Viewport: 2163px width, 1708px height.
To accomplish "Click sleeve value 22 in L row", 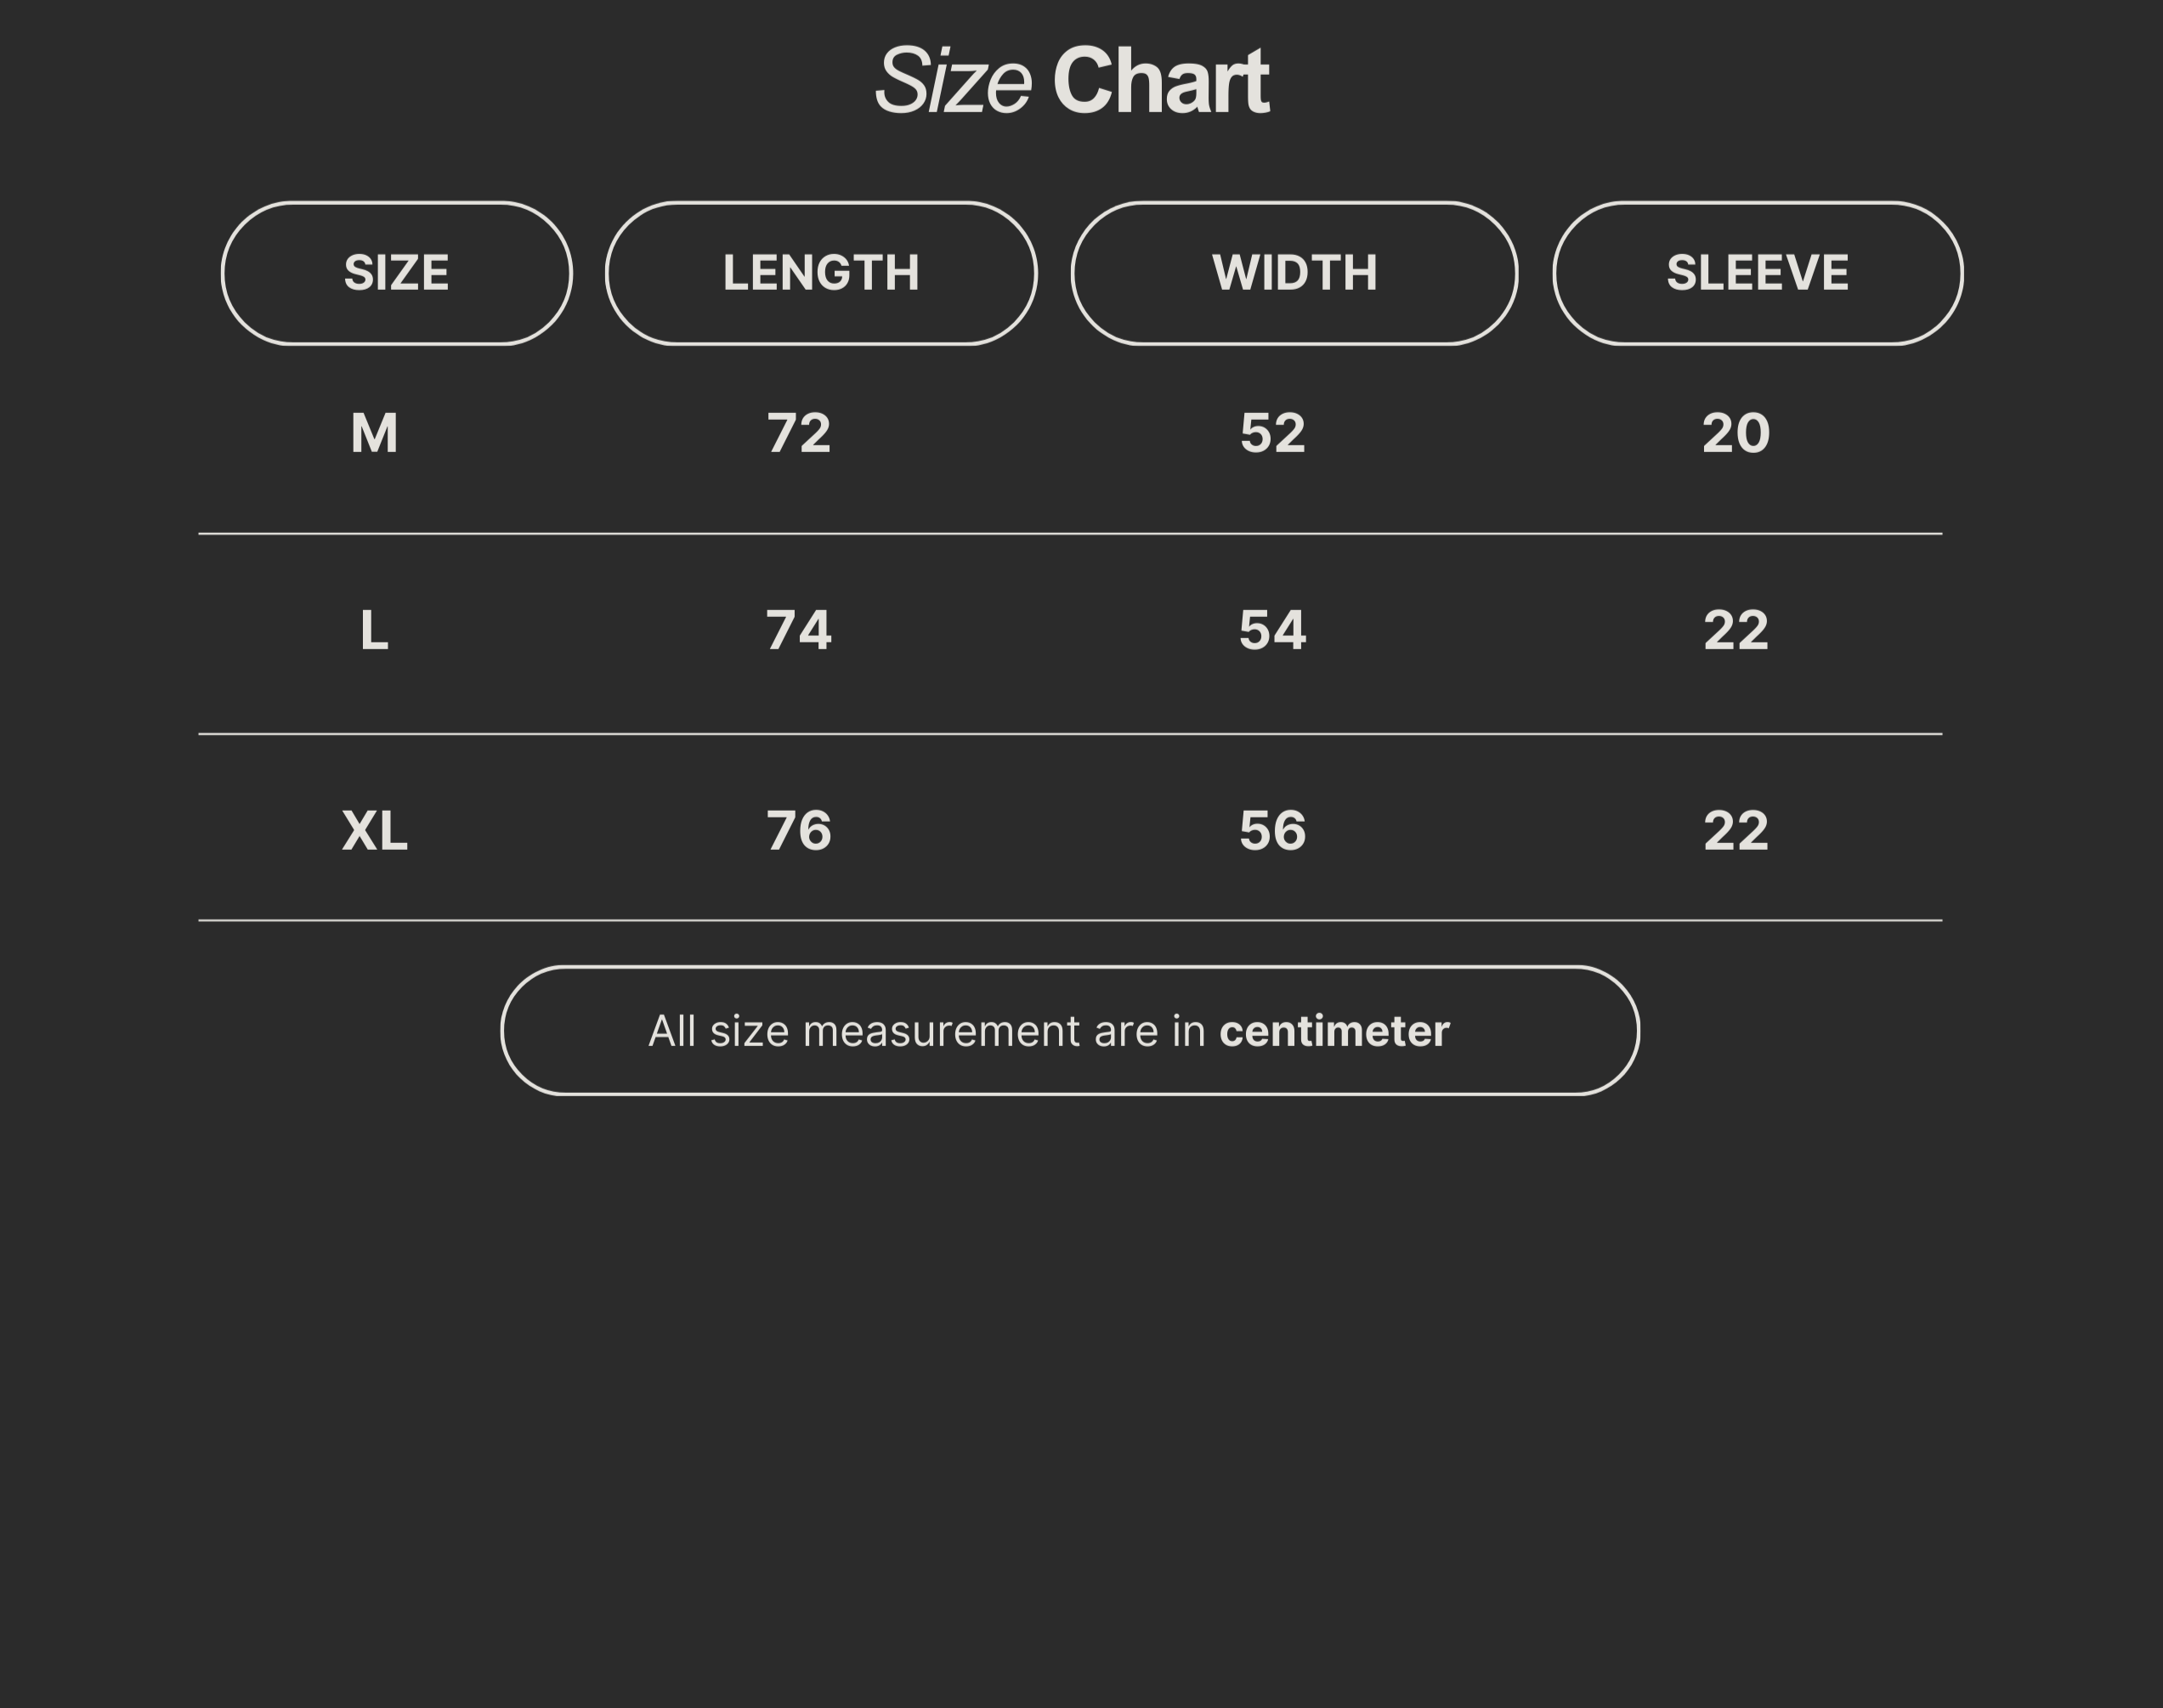I will [1736, 631].
